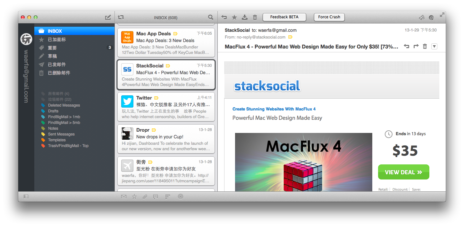Compose a new message with the pencil icon

108,17
